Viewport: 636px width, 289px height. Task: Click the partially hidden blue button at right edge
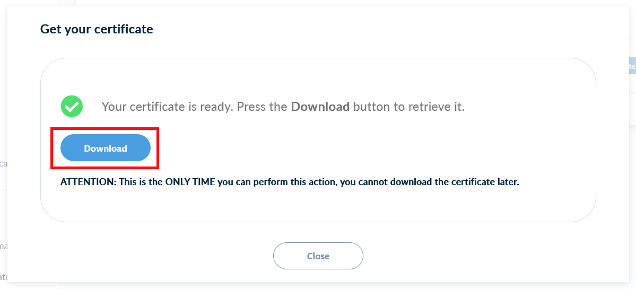632,67
